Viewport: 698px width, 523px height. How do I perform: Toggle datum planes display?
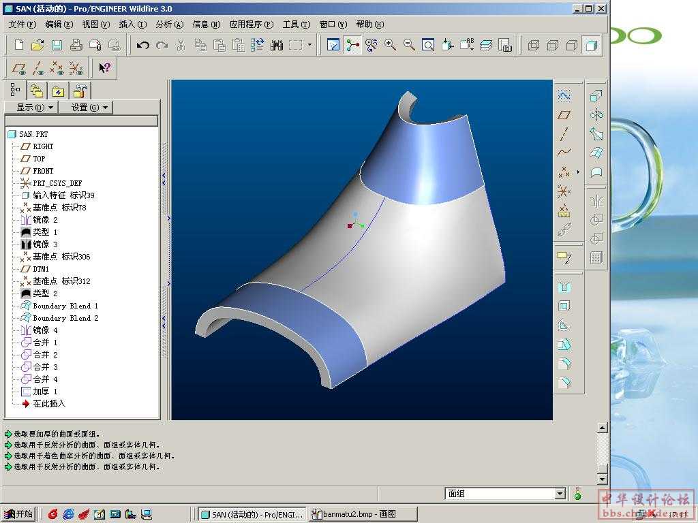pos(19,68)
